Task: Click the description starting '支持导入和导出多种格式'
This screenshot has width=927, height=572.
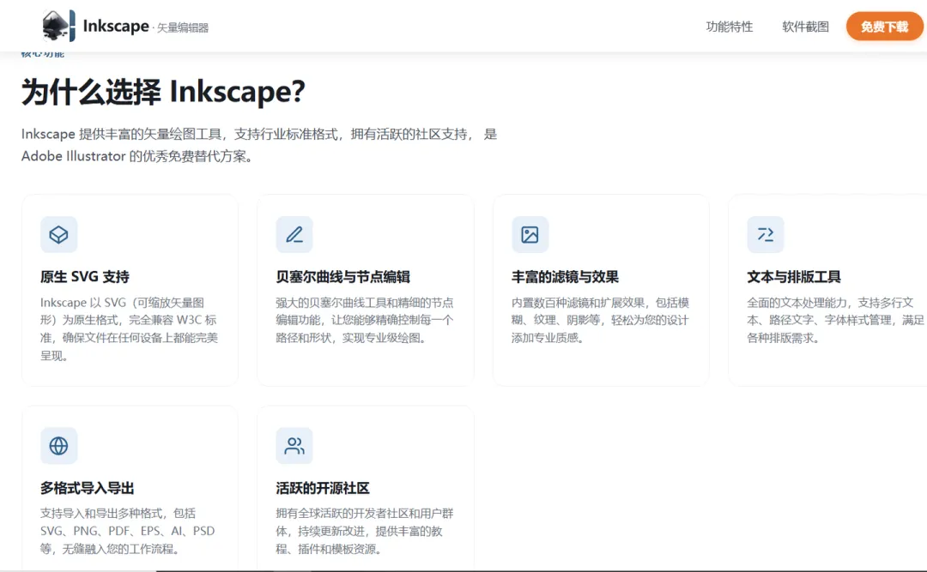Action: (x=127, y=531)
